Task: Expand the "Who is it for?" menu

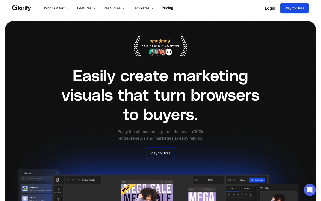Action: tap(56, 8)
